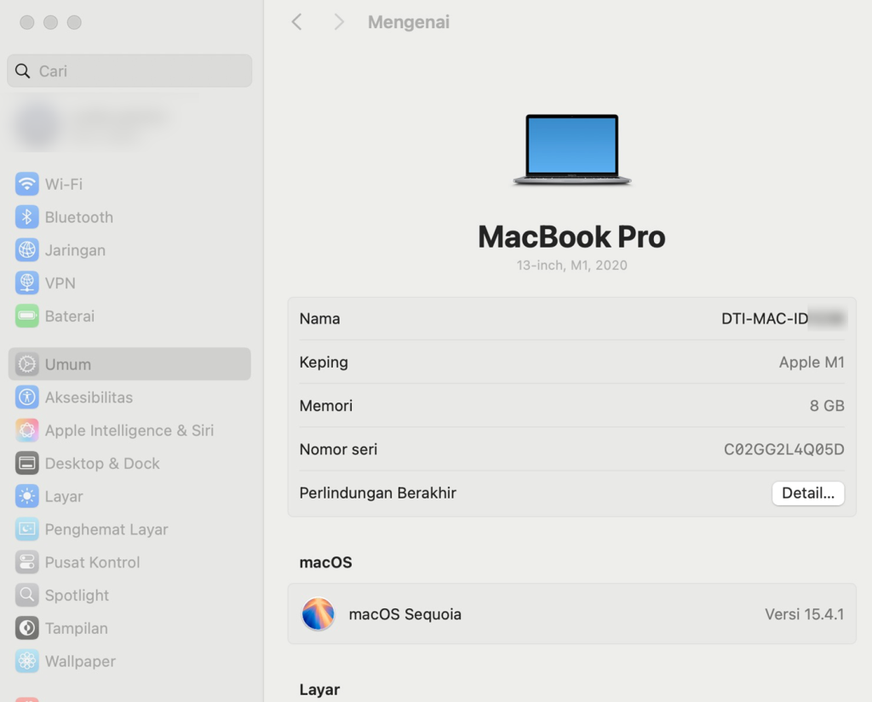This screenshot has width=872, height=702.
Task: Click the serial number C02GG2L4Q05D
Action: (784, 449)
